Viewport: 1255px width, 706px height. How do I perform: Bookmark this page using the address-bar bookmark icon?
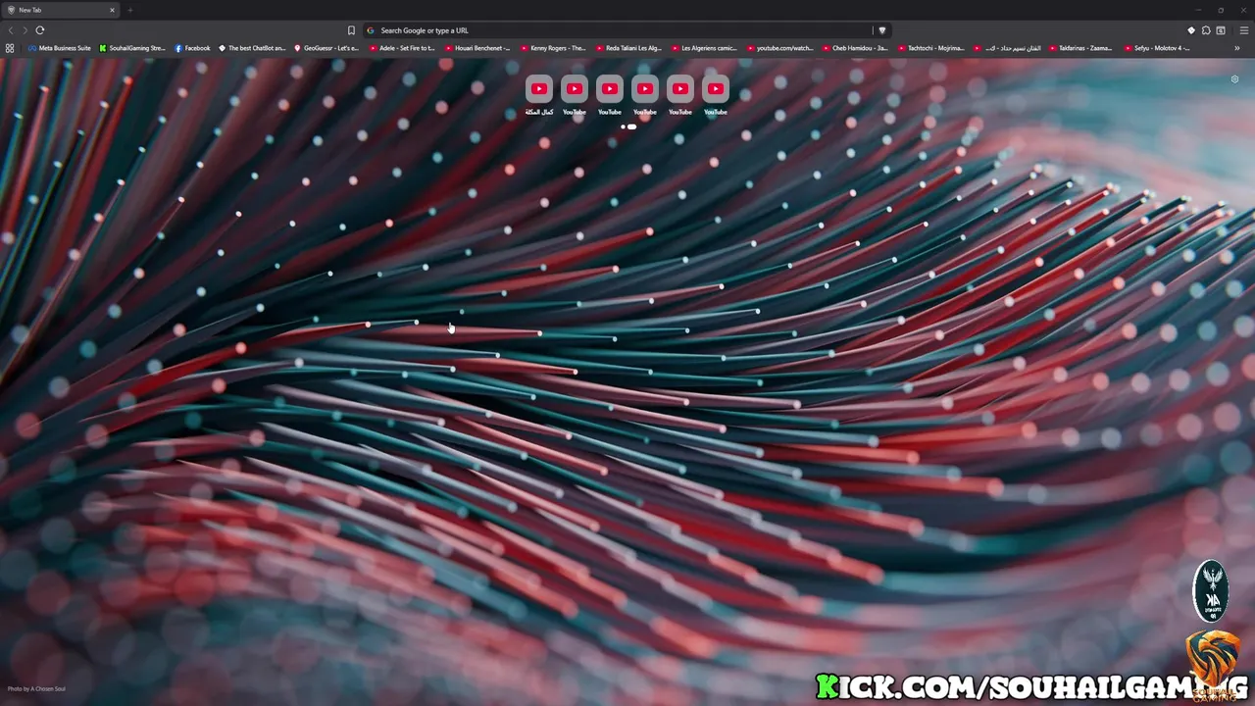pyautogui.click(x=351, y=30)
